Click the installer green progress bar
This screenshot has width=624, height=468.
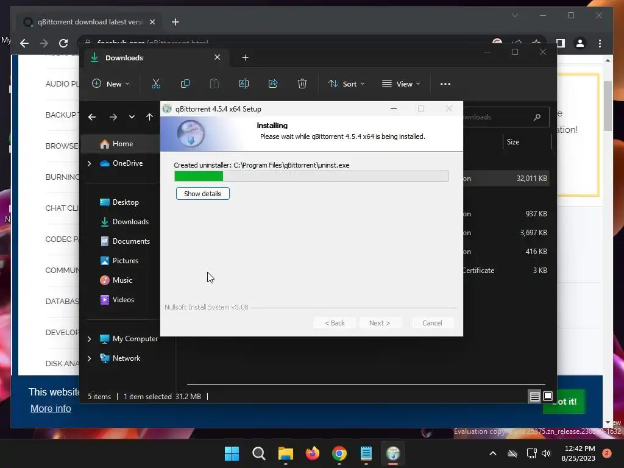(311, 176)
